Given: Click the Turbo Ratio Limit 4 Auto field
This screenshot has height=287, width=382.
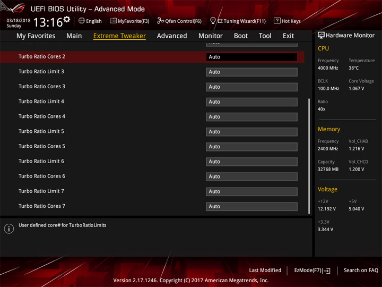Looking at the screenshot, I should [x=251, y=102].
